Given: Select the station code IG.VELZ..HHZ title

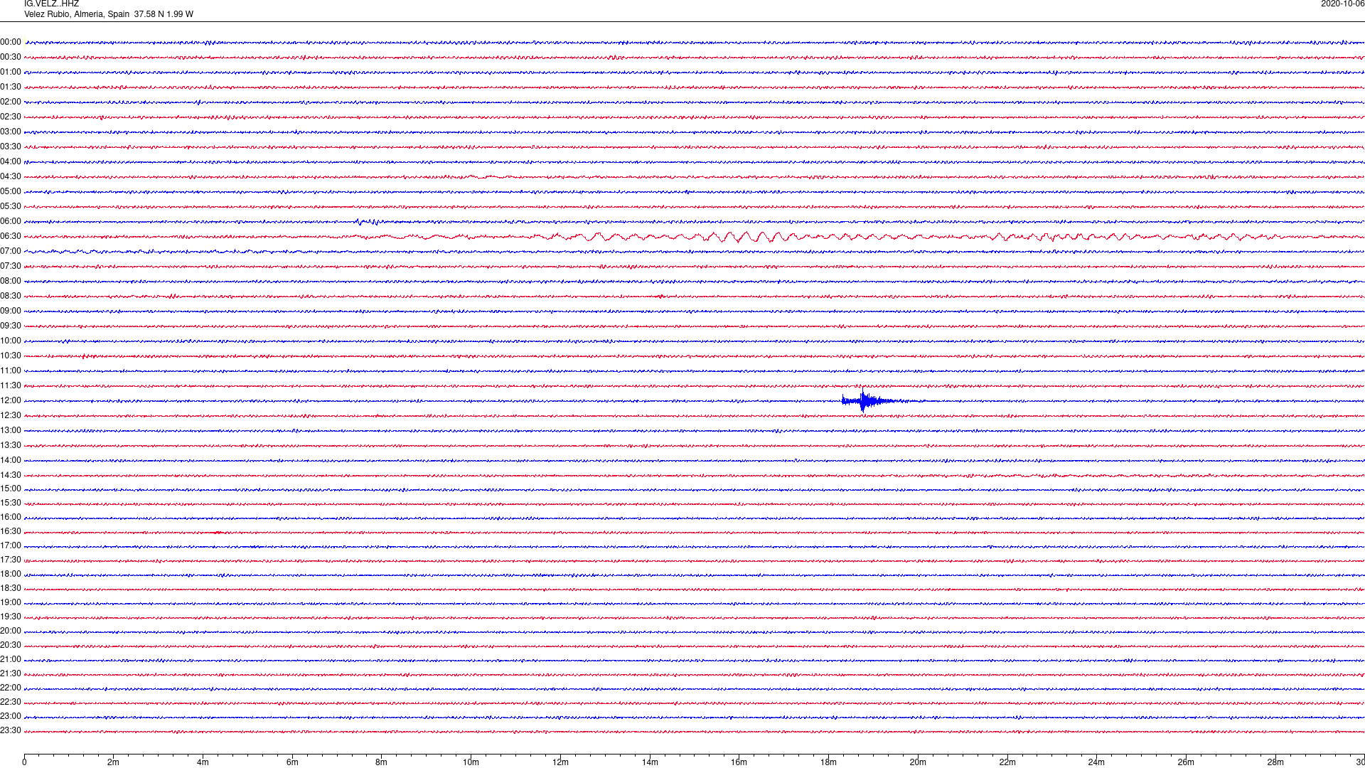Looking at the screenshot, I should tap(51, 4).
